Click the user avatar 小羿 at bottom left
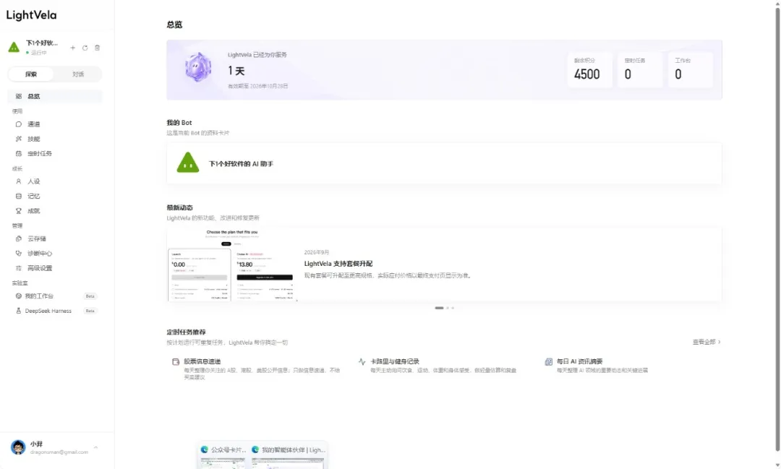 click(x=18, y=447)
